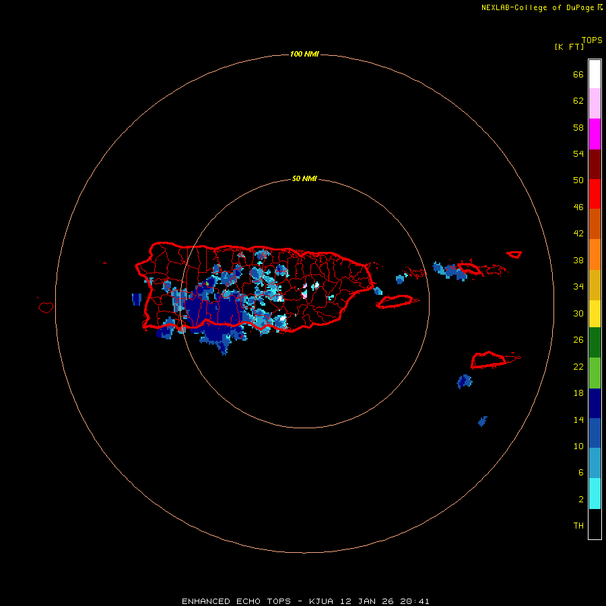Viewport: 606px width, 606px height.
Task: Click the legend value '42'
Action: [x=578, y=234]
